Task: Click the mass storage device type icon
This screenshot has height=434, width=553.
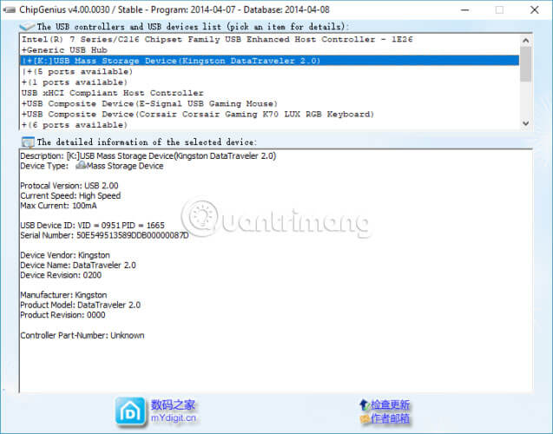Action: [x=81, y=165]
